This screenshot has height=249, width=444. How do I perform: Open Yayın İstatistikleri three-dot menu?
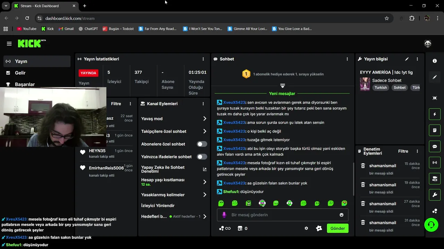click(203, 59)
